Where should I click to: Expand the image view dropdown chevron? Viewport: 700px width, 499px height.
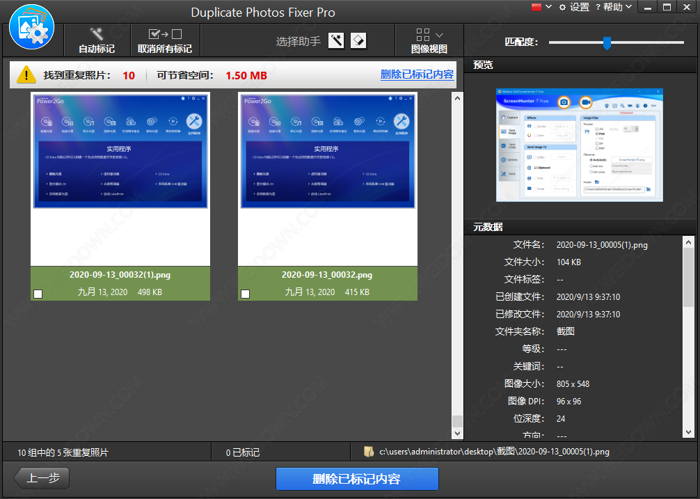tap(439, 35)
